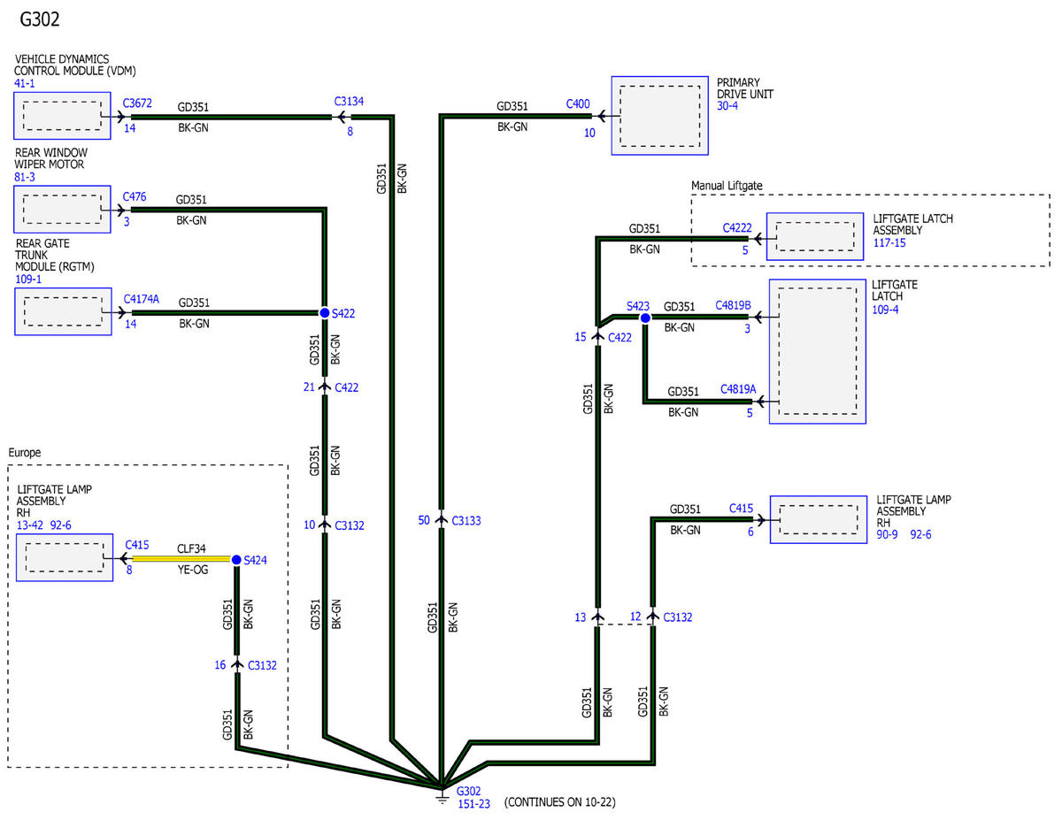The height and width of the screenshot is (820, 1062).
Task: Open the 117-15 page reference
Action: click(889, 242)
